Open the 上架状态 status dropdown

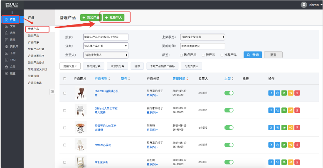pos(202,37)
